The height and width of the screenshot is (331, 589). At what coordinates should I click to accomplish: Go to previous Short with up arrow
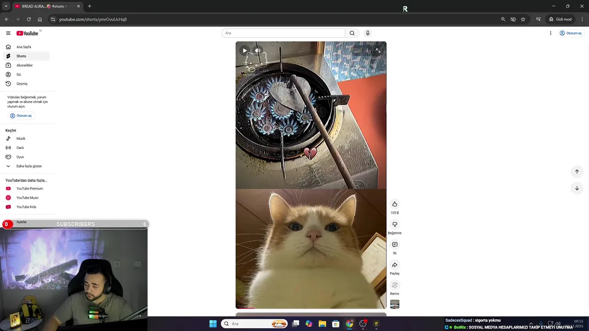[577, 171]
